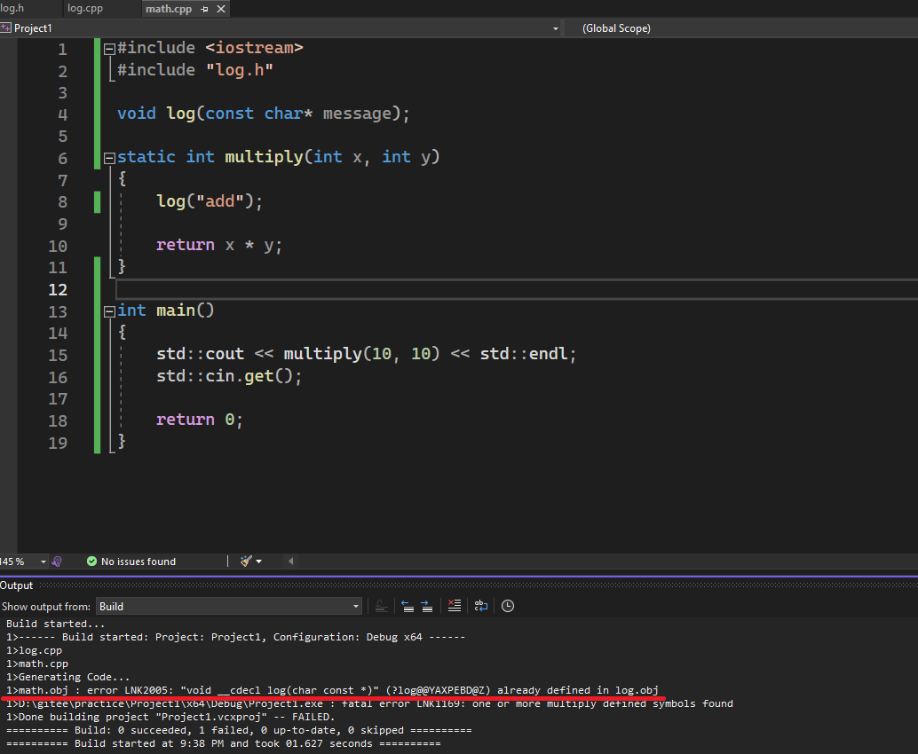Click the 'Build started at 9:38 PM' line
918x754 pixels.
tap(223, 743)
